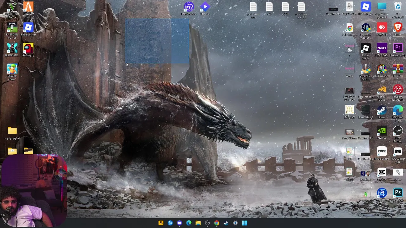Open File Explorer from the taskbar
Screen dimensions: 406x228
[x=198, y=223]
